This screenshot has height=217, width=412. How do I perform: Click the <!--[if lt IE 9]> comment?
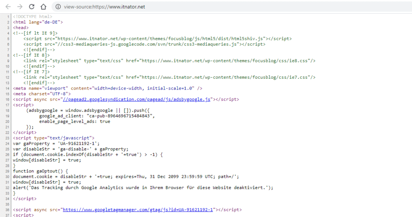coord(35,33)
